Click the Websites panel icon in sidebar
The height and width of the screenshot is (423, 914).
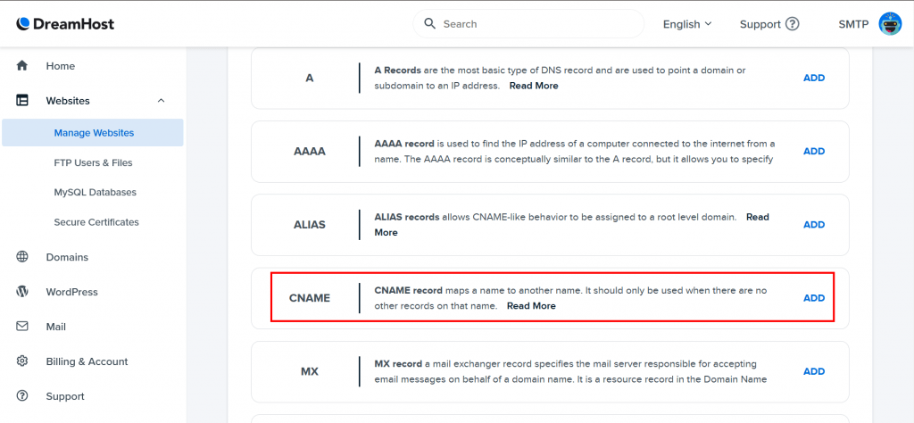(x=22, y=101)
